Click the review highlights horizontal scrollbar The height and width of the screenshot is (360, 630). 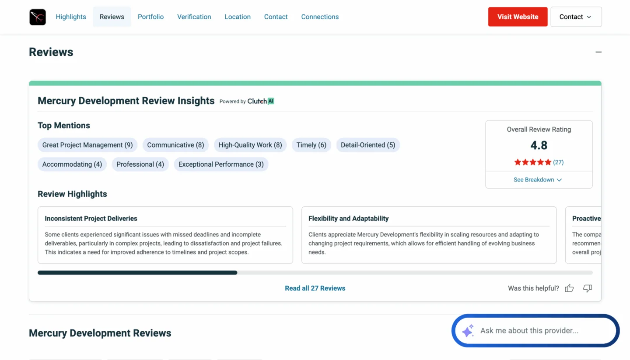point(315,273)
